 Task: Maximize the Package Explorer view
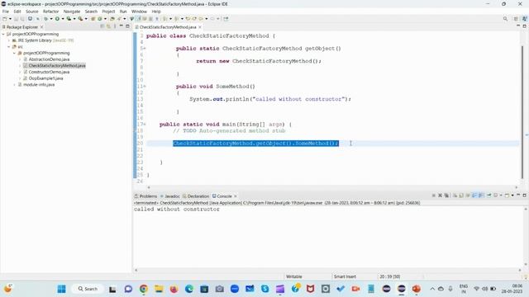coord(127,26)
